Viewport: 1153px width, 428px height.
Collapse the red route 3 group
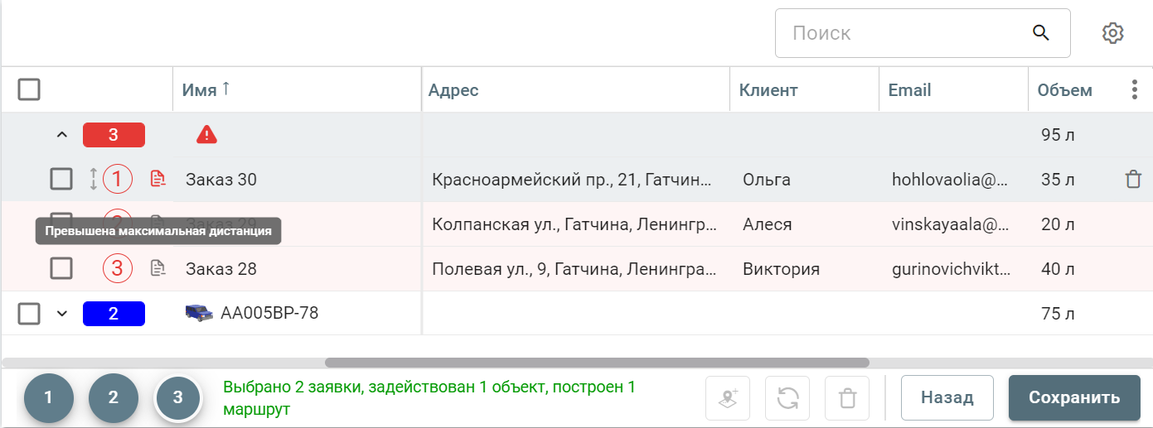pos(61,134)
